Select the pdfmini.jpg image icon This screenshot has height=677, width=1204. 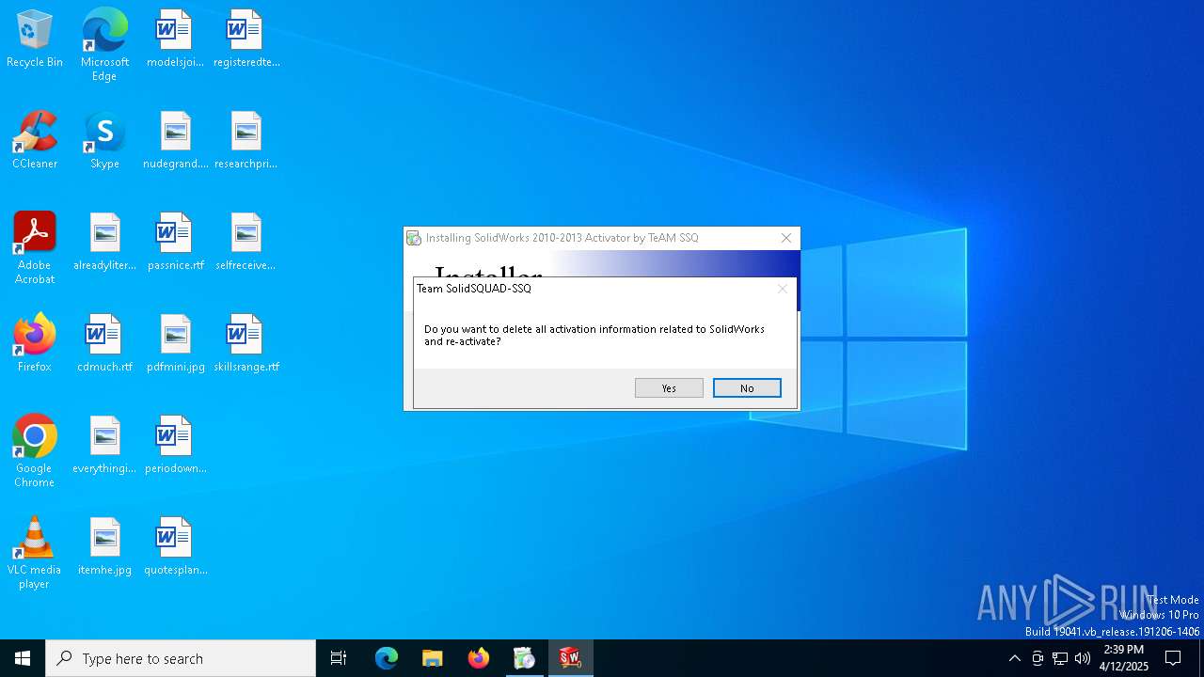(175, 344)
